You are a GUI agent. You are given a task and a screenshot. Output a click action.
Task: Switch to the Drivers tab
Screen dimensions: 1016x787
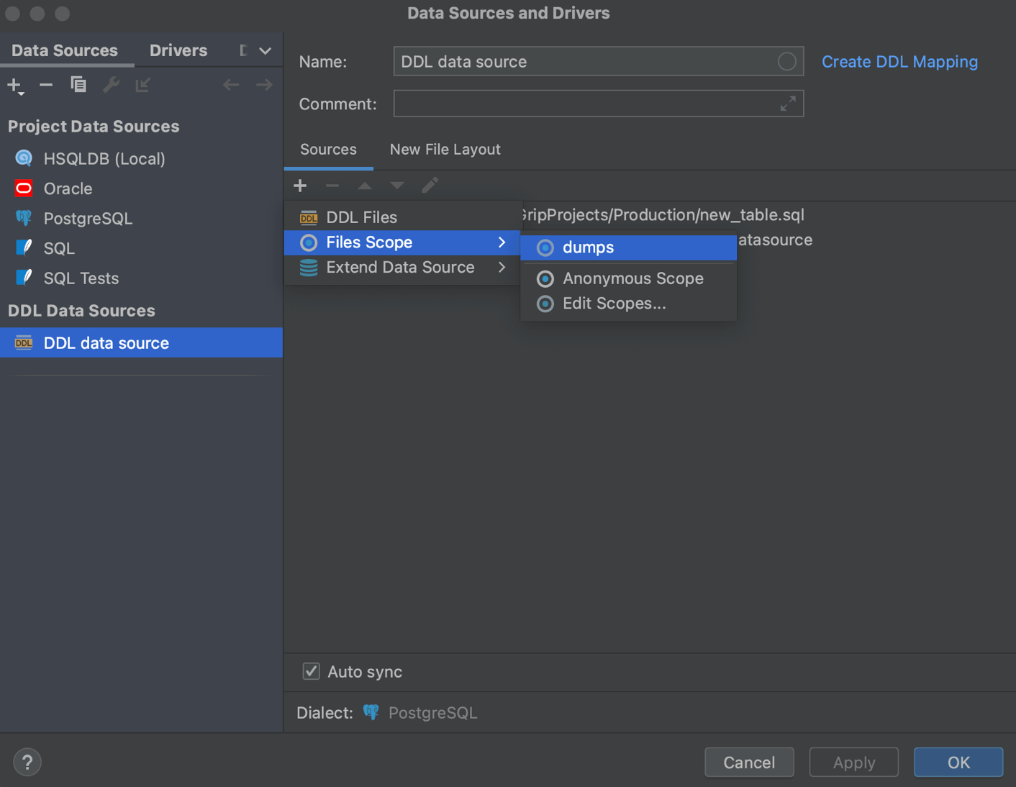point(178,50)
